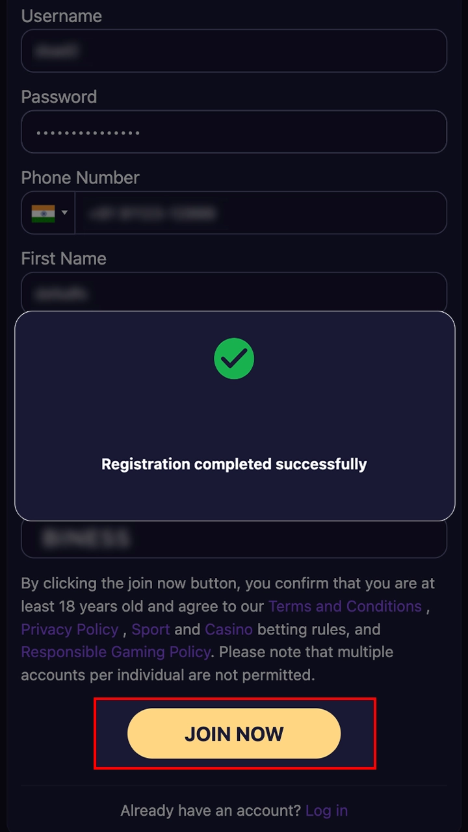
Task: Click the India flag icon
Action: [x=43, y=213]
